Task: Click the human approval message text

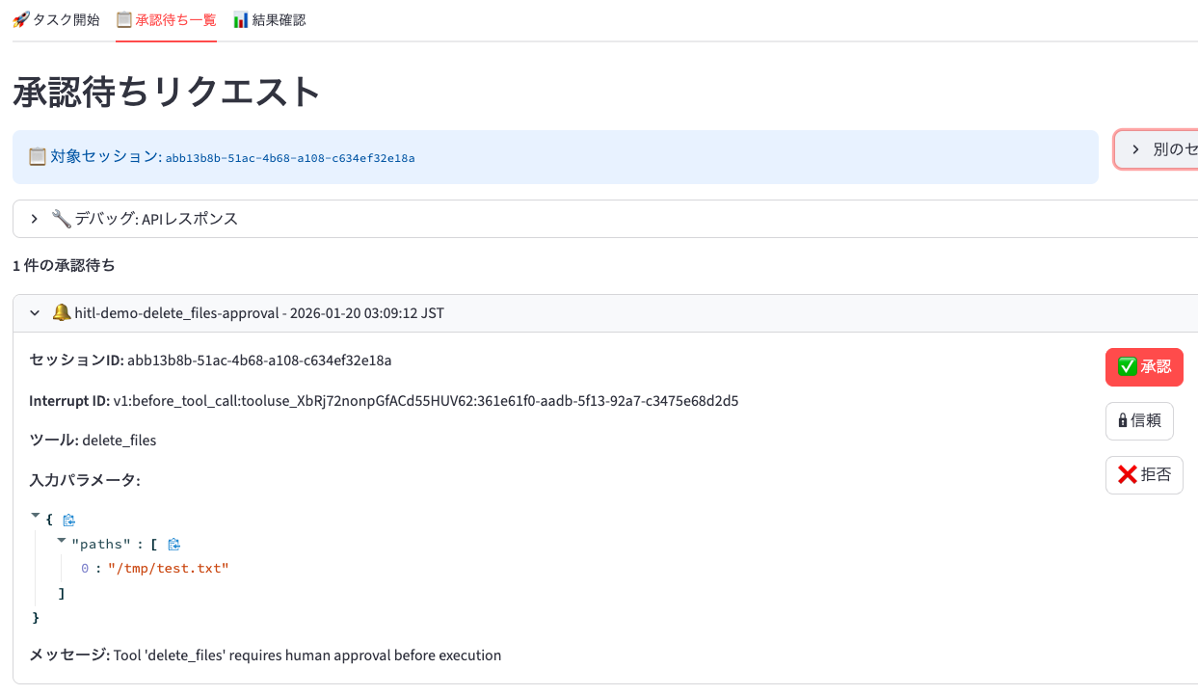Action: coord(307,655)
